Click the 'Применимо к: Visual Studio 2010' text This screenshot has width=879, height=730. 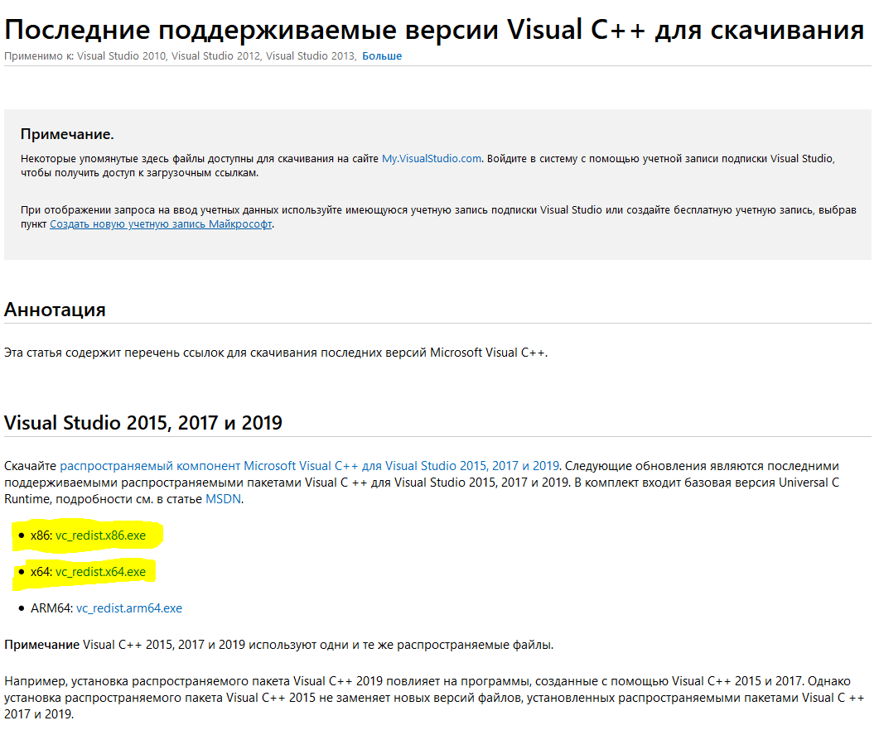85,56
